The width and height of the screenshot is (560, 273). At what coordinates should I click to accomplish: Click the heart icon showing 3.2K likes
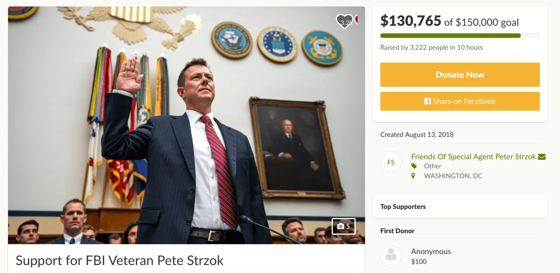(345, 22)
